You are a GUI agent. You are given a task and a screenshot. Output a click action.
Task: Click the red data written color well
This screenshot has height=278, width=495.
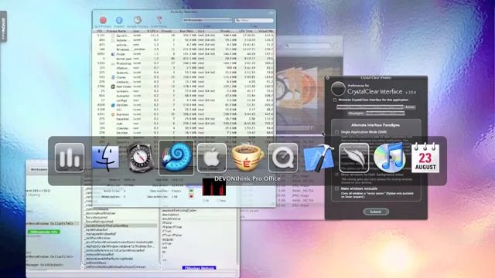191,196
